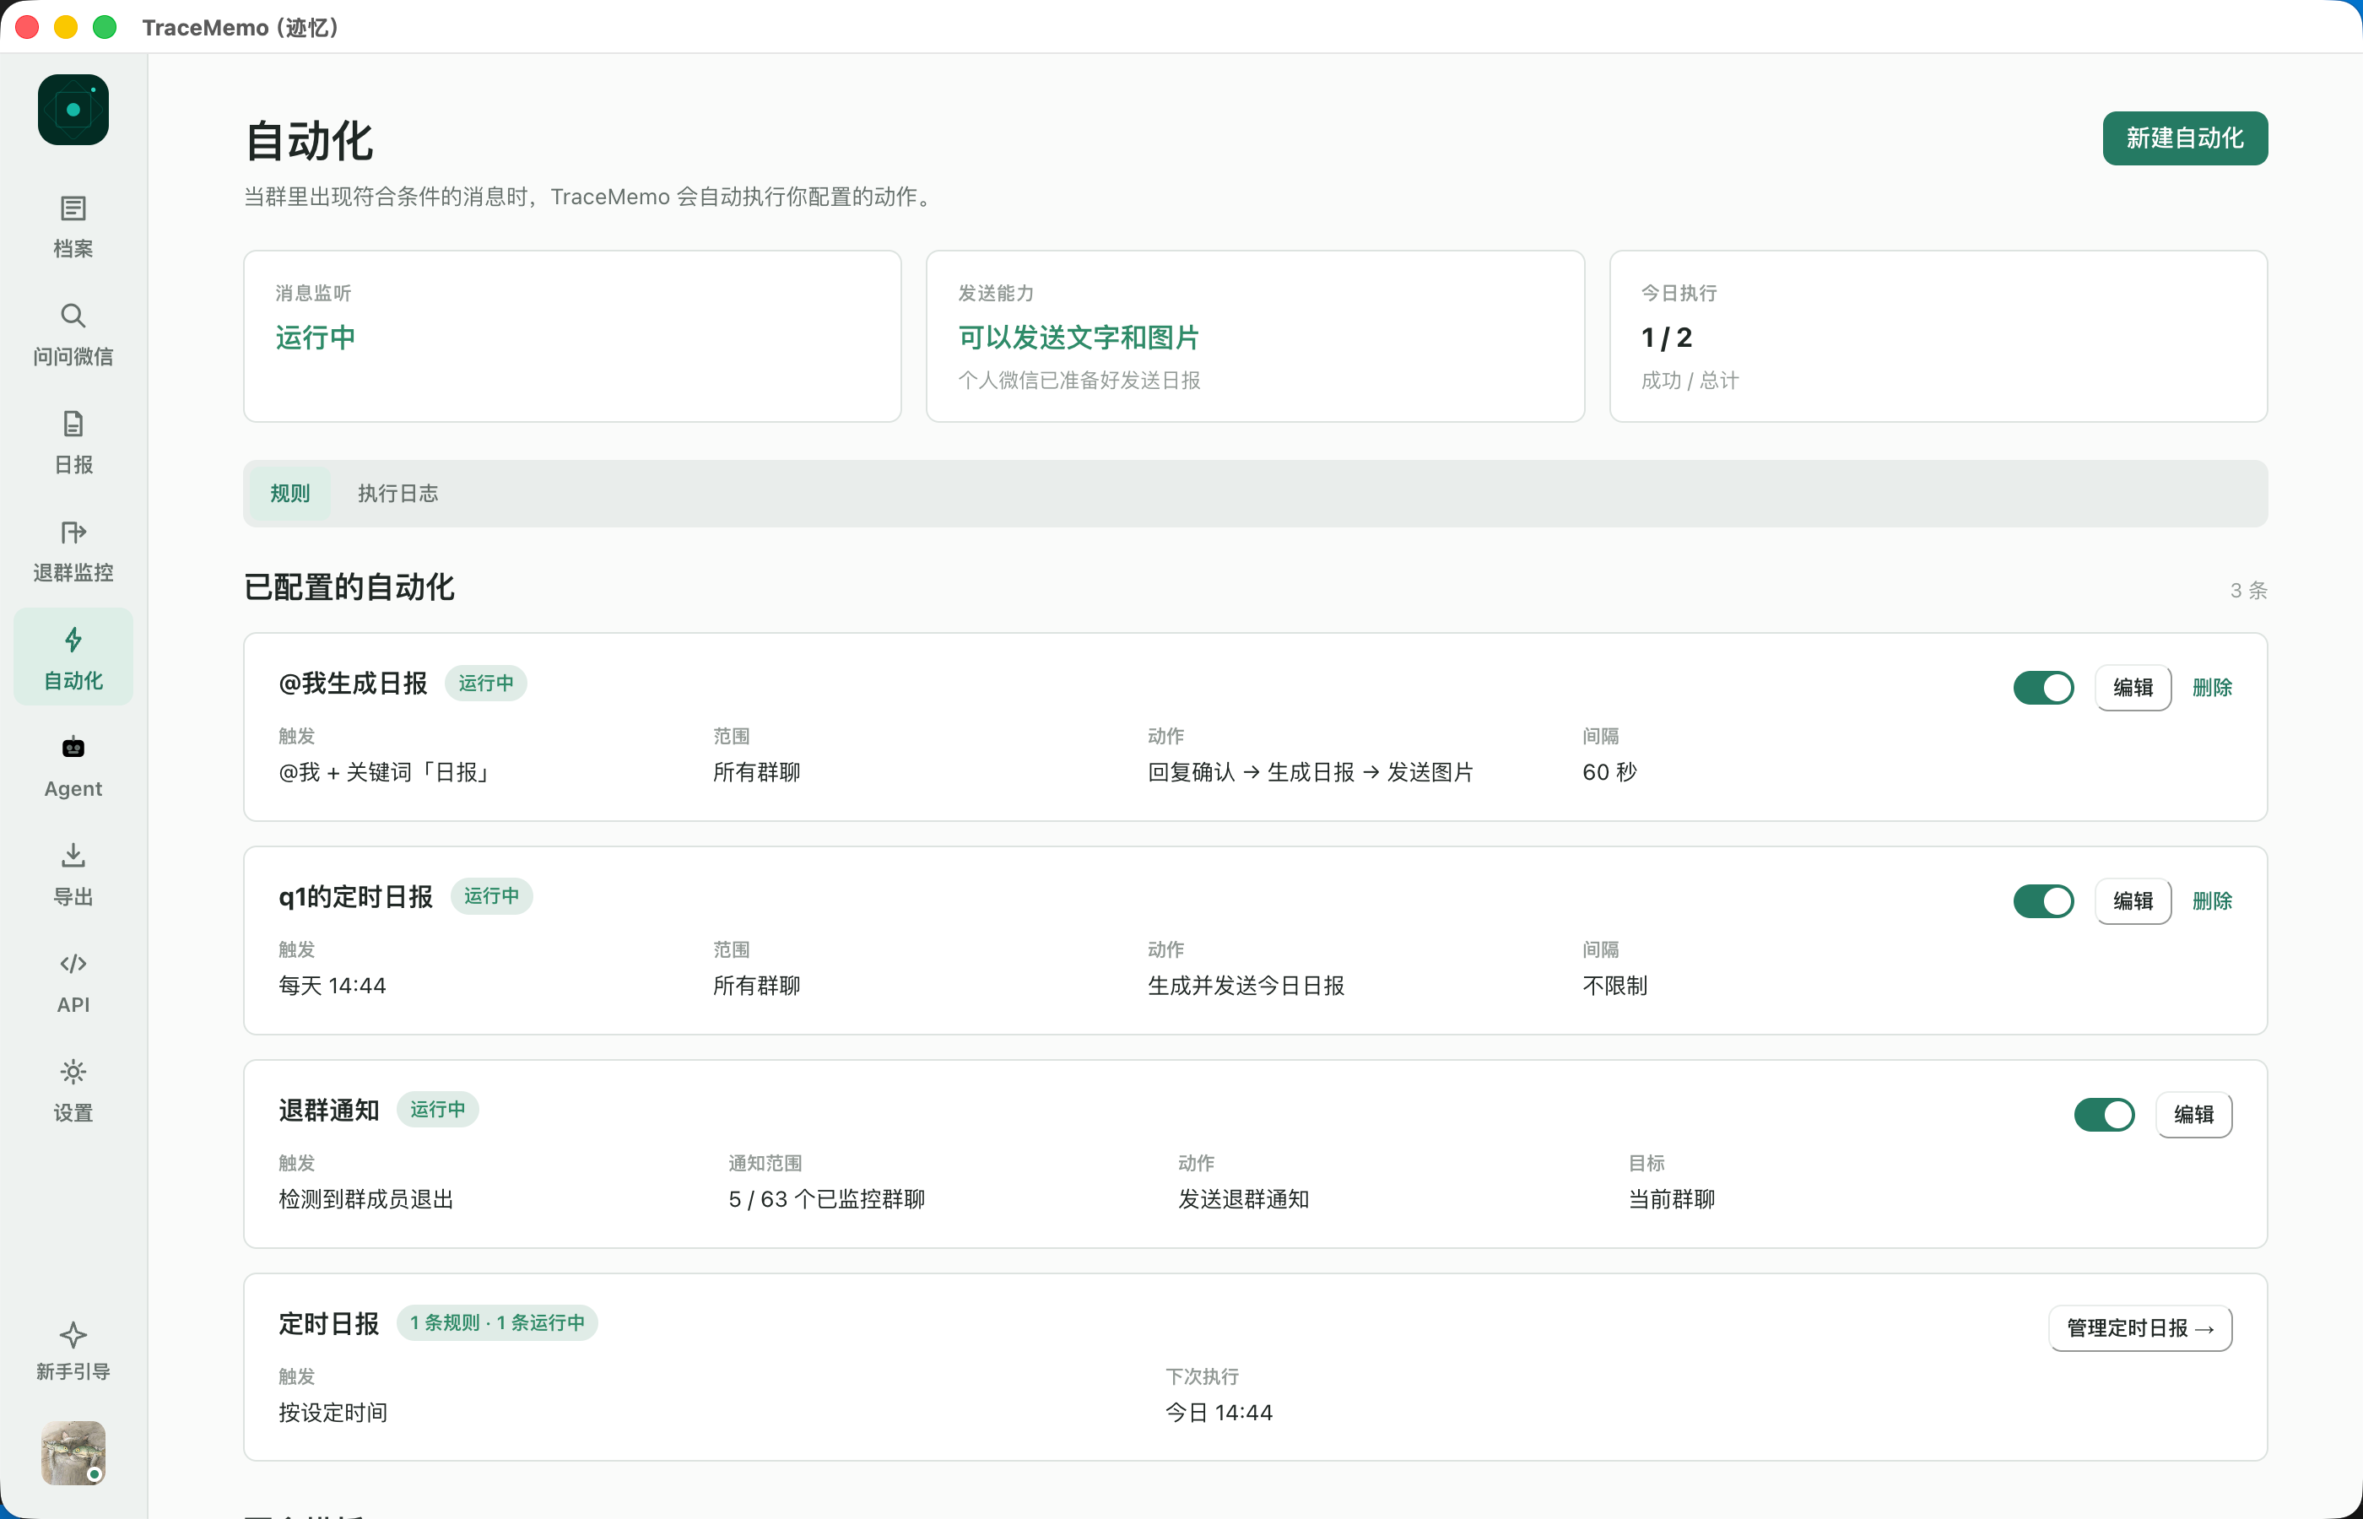Viewport: 2363px width, 1519px height.
Task: Launch 新手引导 sparkle icon
Action: [x=73, y=1336]
